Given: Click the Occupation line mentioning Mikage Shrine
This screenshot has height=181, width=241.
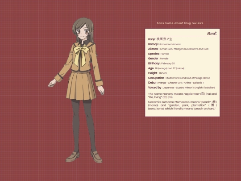Looking at the screenshot, I should click(179, 78).
